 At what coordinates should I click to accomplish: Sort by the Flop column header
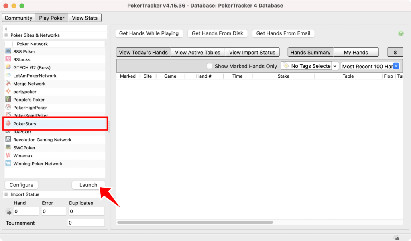(x=388, y=76)
